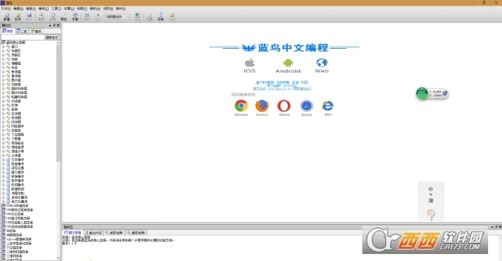
Task: Open the 浏览器运行 run-mode combo box
Action: 118,17
